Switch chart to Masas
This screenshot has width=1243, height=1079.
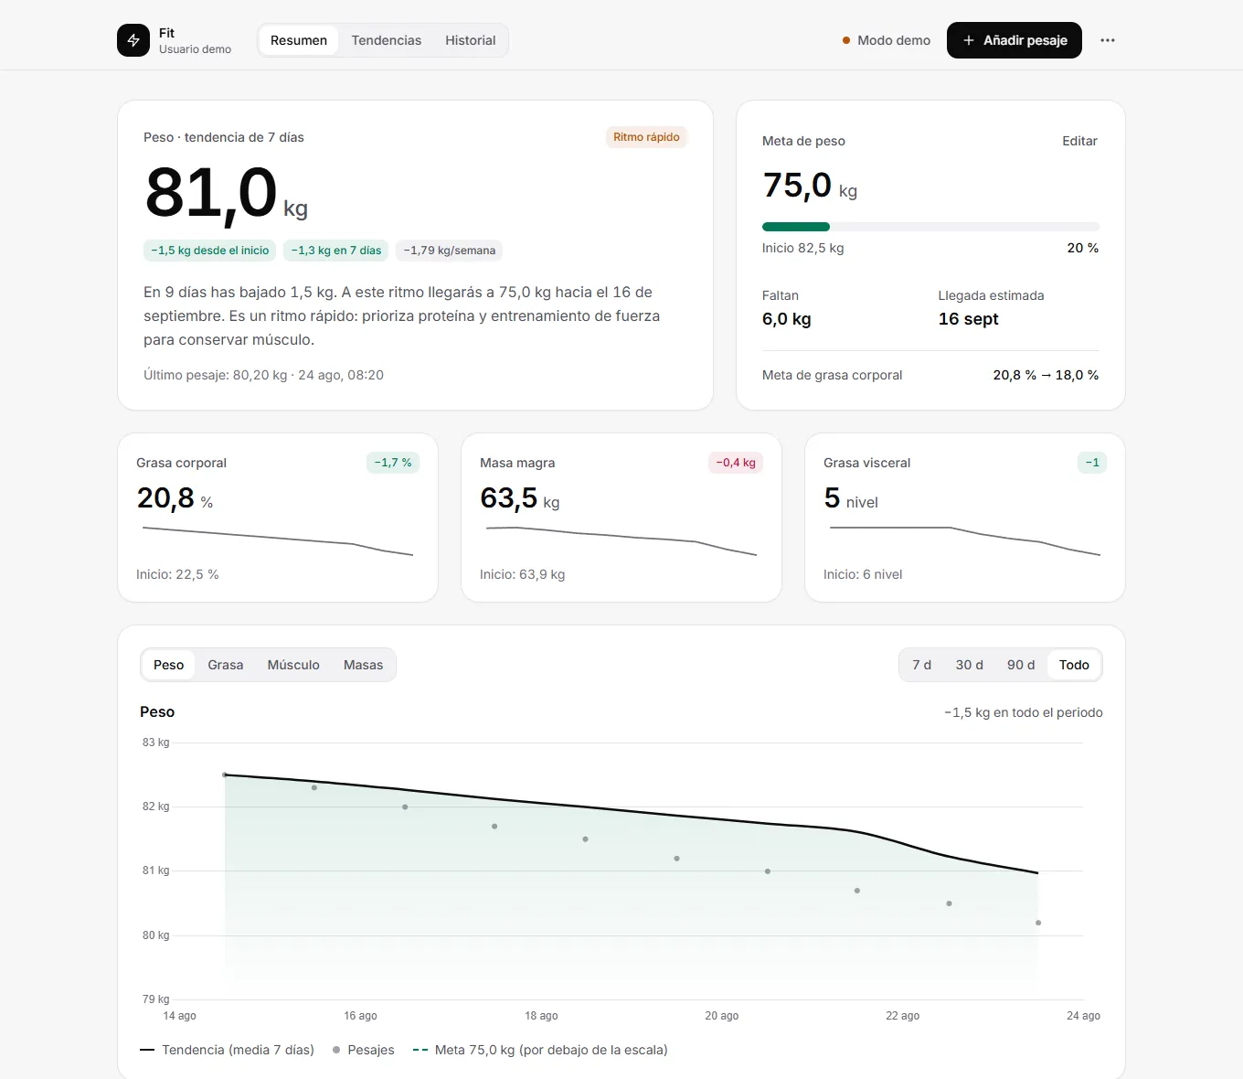pos(363,665)
